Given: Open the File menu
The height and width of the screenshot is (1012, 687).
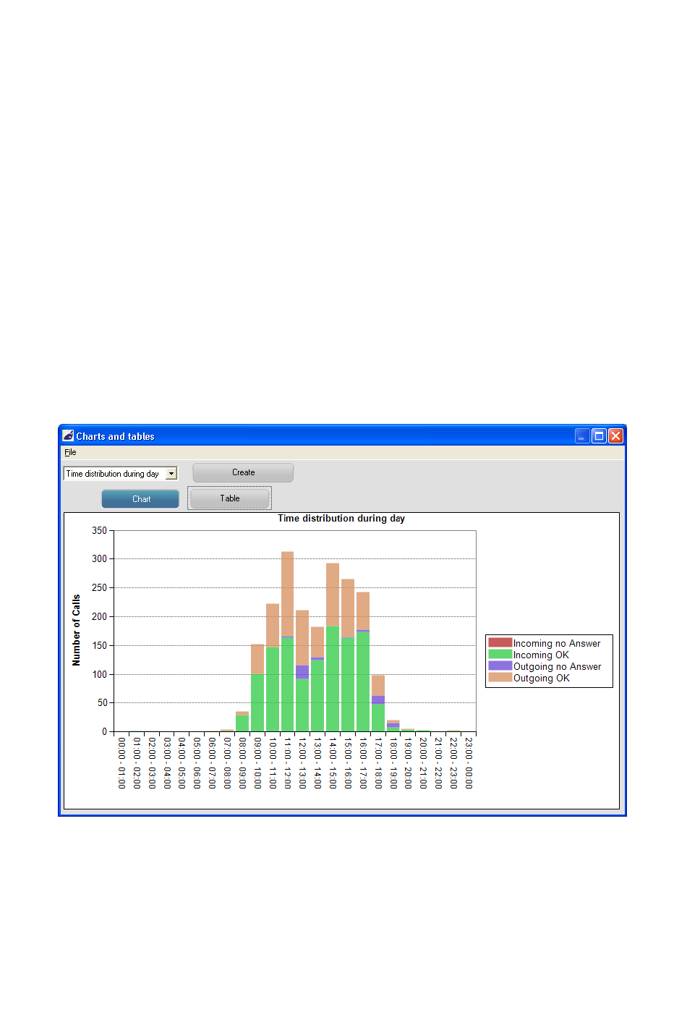Looking at the screenshot, I should 70,452.
